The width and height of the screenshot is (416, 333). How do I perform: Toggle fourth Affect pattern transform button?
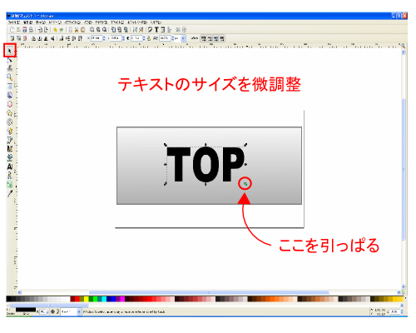tap(222, 38)
